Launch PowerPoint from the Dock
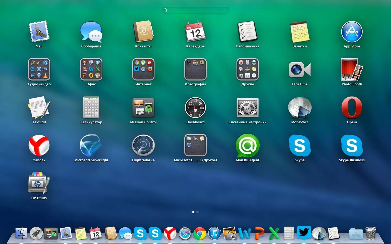Viewport: 391px width, 244px height. click(260, 233)
